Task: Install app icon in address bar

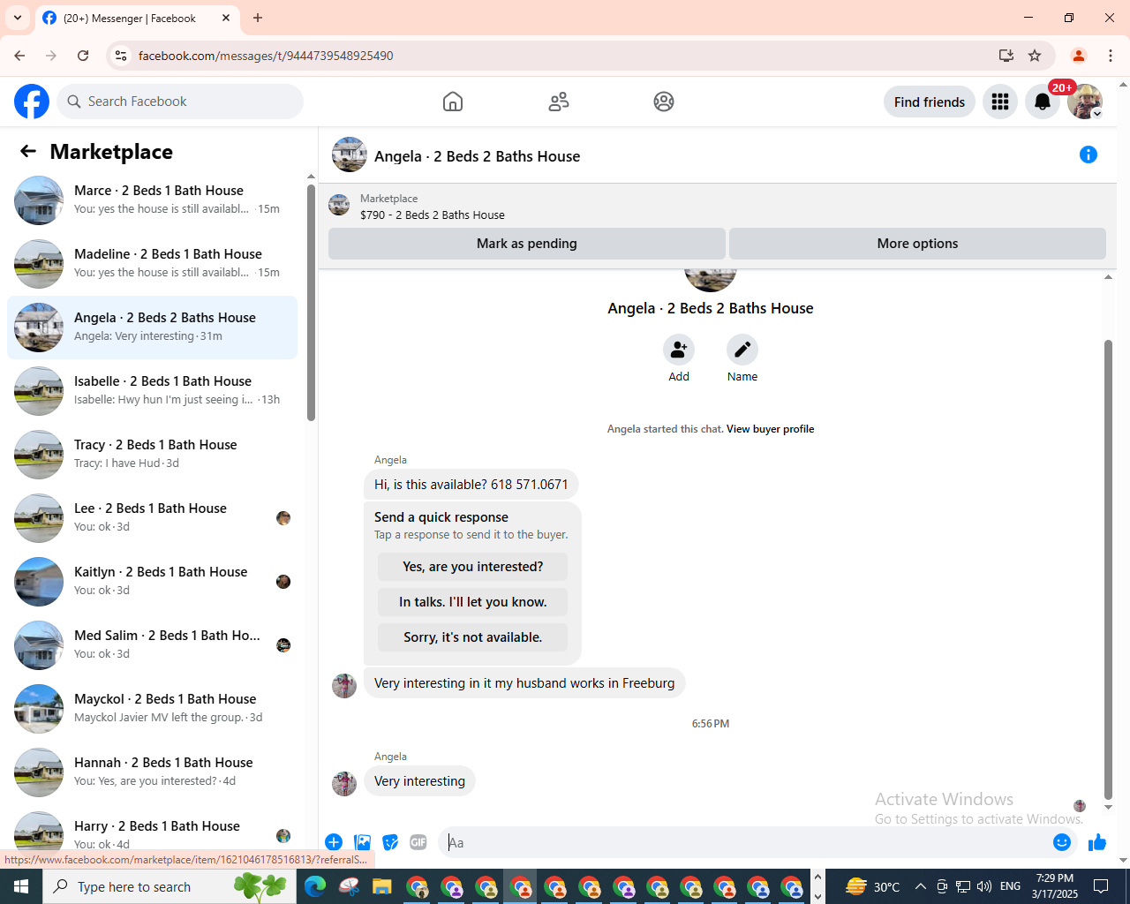Action: click(x=1006, y=56)
